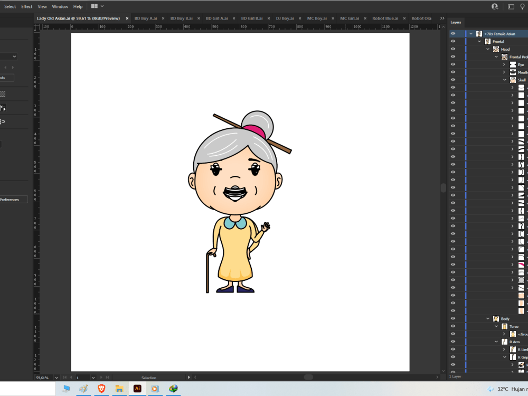Screen dimensions: 528x396
Task: Open File Explorer from the taskbar
Action: 119,389
